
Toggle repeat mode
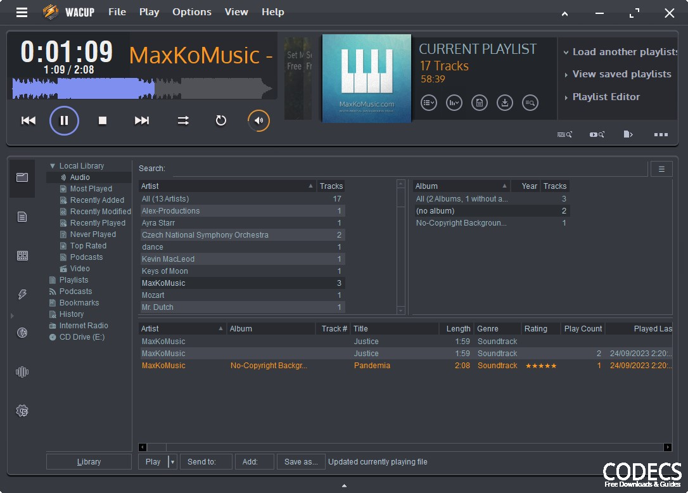[220, 120]
